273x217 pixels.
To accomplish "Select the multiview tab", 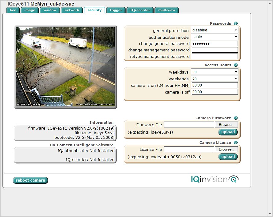I will [167, 10].
